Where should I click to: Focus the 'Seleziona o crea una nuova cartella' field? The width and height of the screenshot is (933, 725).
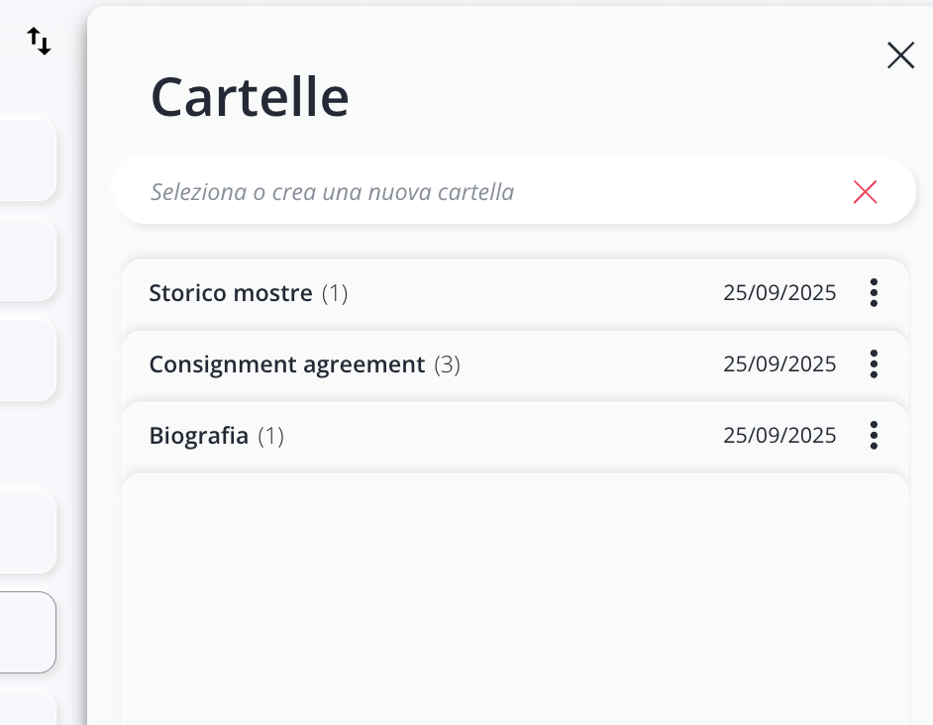tap(475, 192)
